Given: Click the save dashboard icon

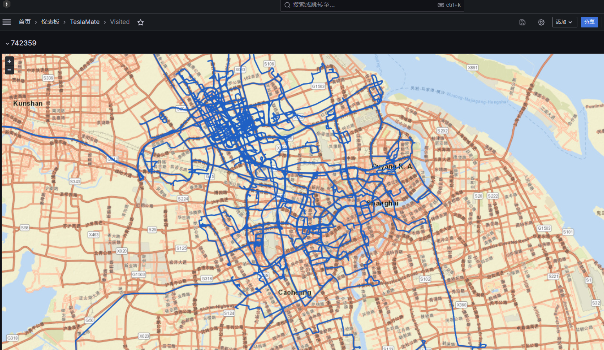Looking at the screenshot, I should click(x=522, y=22).
